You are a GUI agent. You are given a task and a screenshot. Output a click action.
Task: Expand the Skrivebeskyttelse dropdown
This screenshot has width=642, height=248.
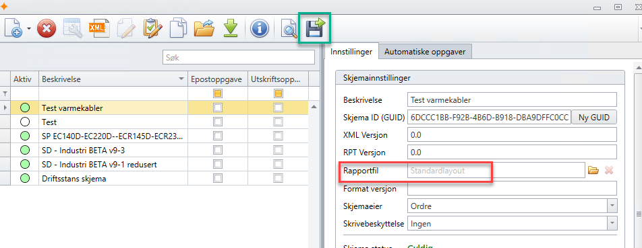pos(612,224)
